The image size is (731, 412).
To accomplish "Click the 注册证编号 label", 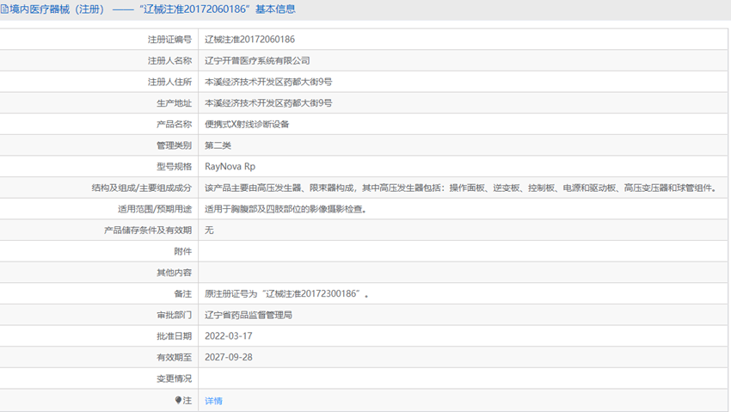I will pyautogui.click(x=169, y=40).
